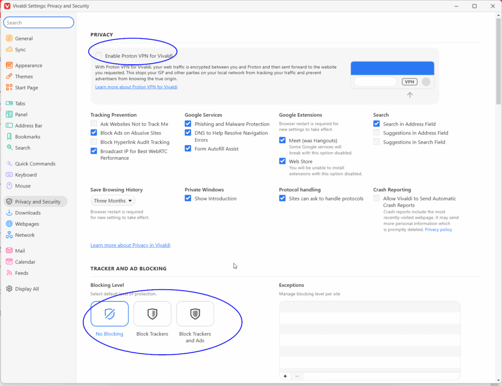Open the Network settings section
This screenshot has width=502, height=386.
pyautogui.click(x=25, y=235)
